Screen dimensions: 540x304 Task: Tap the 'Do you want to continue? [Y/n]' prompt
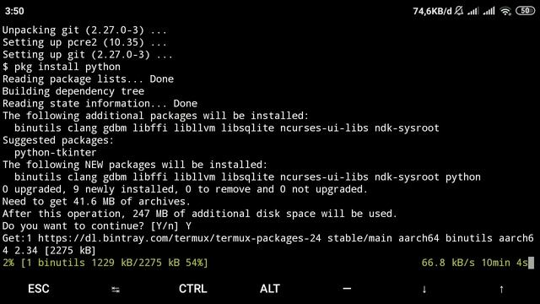[90, 226]
